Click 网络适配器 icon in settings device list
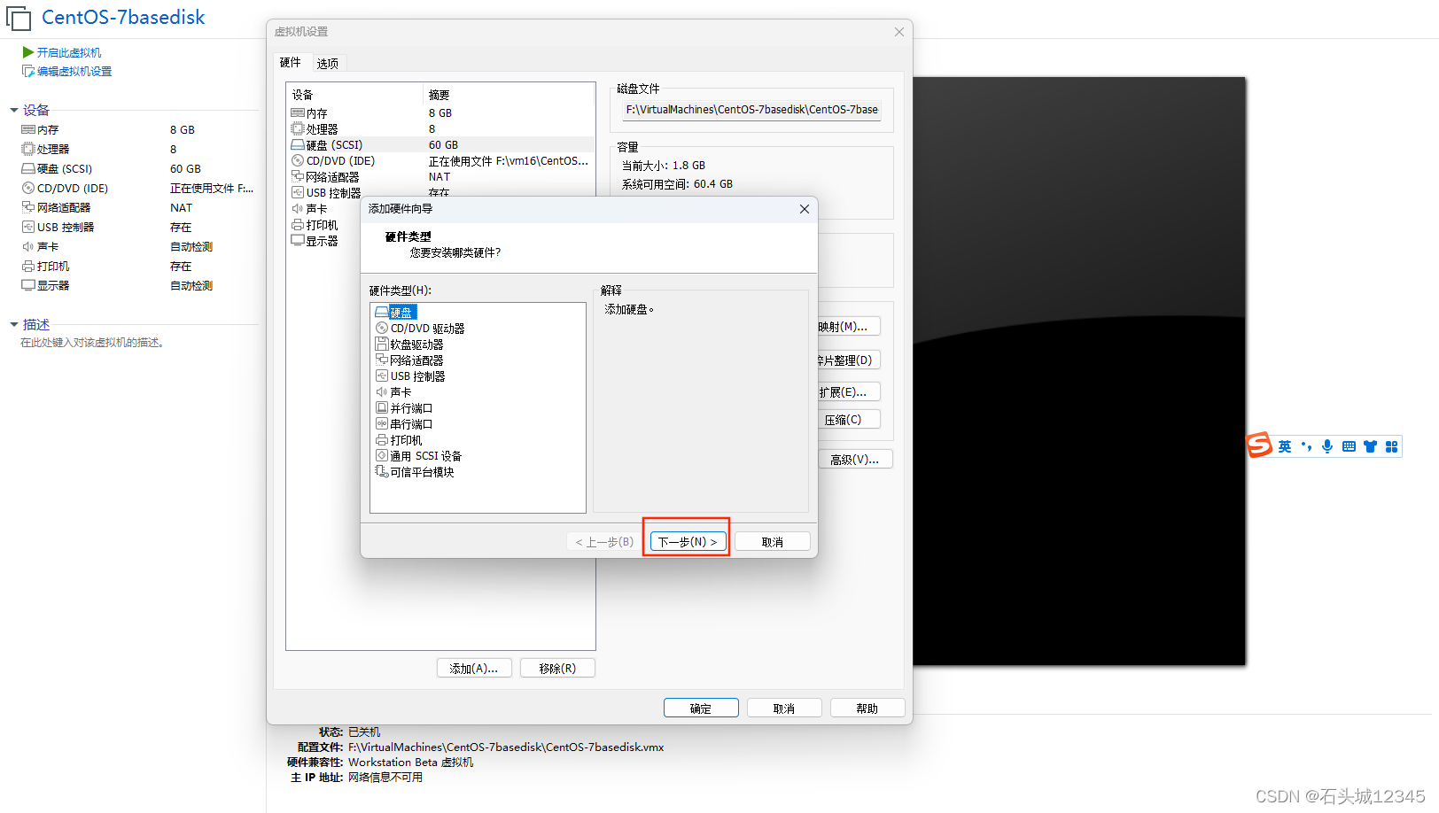The height and width of the screenshot is (813, 1439). tap(298, 177)
